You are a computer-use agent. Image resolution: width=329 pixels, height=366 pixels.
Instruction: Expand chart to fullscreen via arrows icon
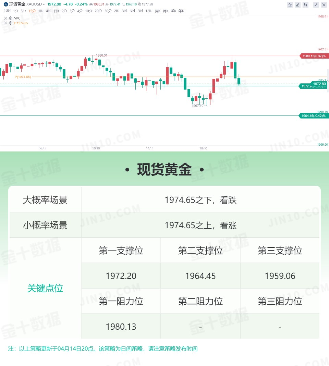pos(316,5)
